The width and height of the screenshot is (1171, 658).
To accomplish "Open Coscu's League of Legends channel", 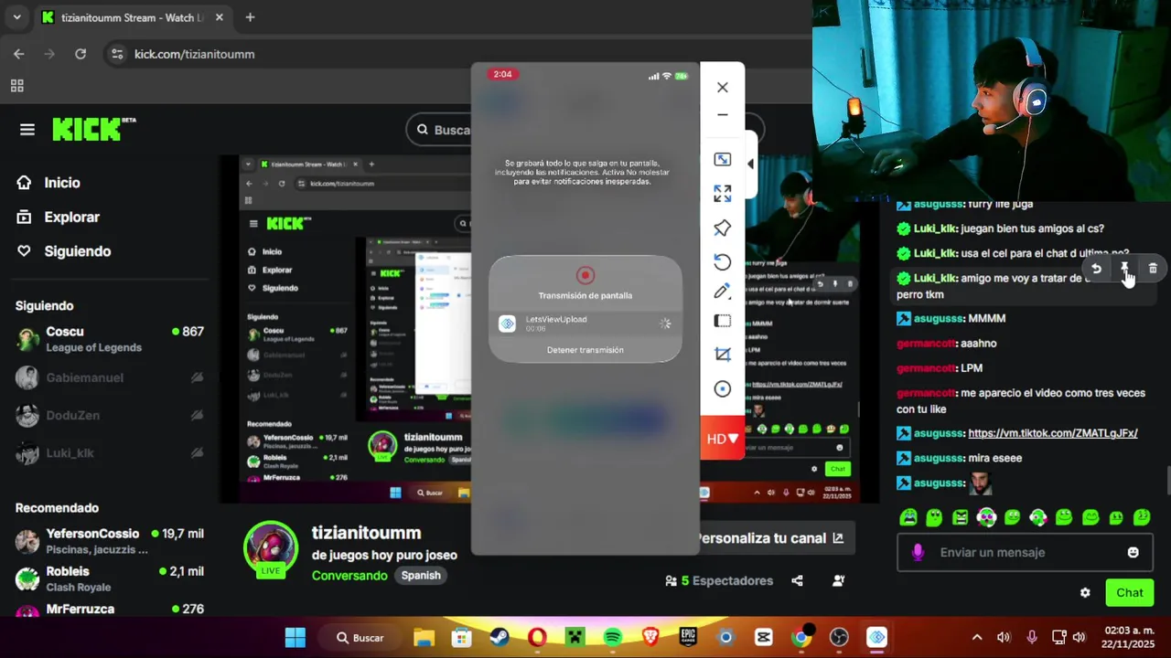I will tap(110, 339).
